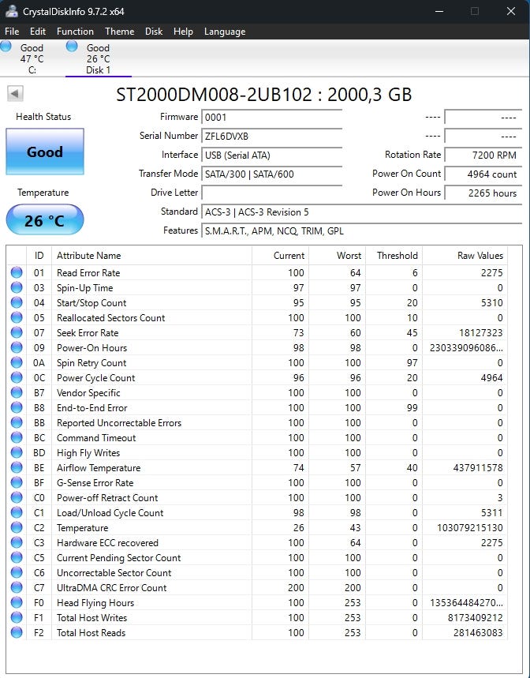Click the Power On Hours value field
Screen dimensions: 530x678
pyautogui.click(x=483, y=193)
